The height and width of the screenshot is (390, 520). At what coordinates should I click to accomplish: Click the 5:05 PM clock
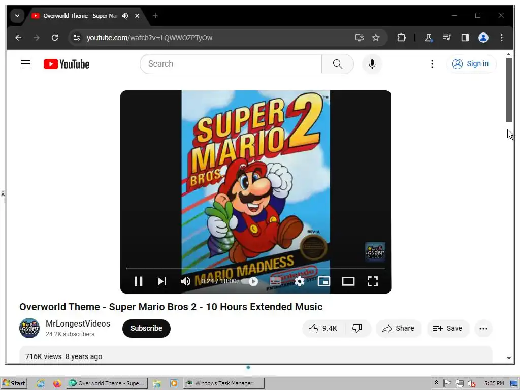(x=494, y=383)
